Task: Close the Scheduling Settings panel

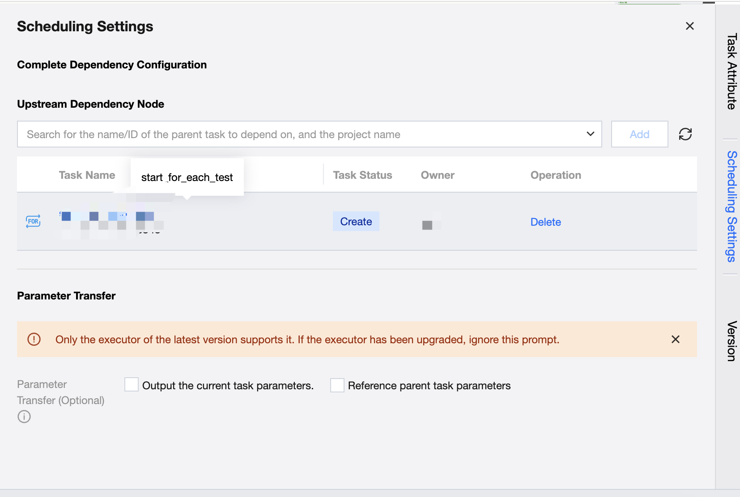Action: pos(689,26)
